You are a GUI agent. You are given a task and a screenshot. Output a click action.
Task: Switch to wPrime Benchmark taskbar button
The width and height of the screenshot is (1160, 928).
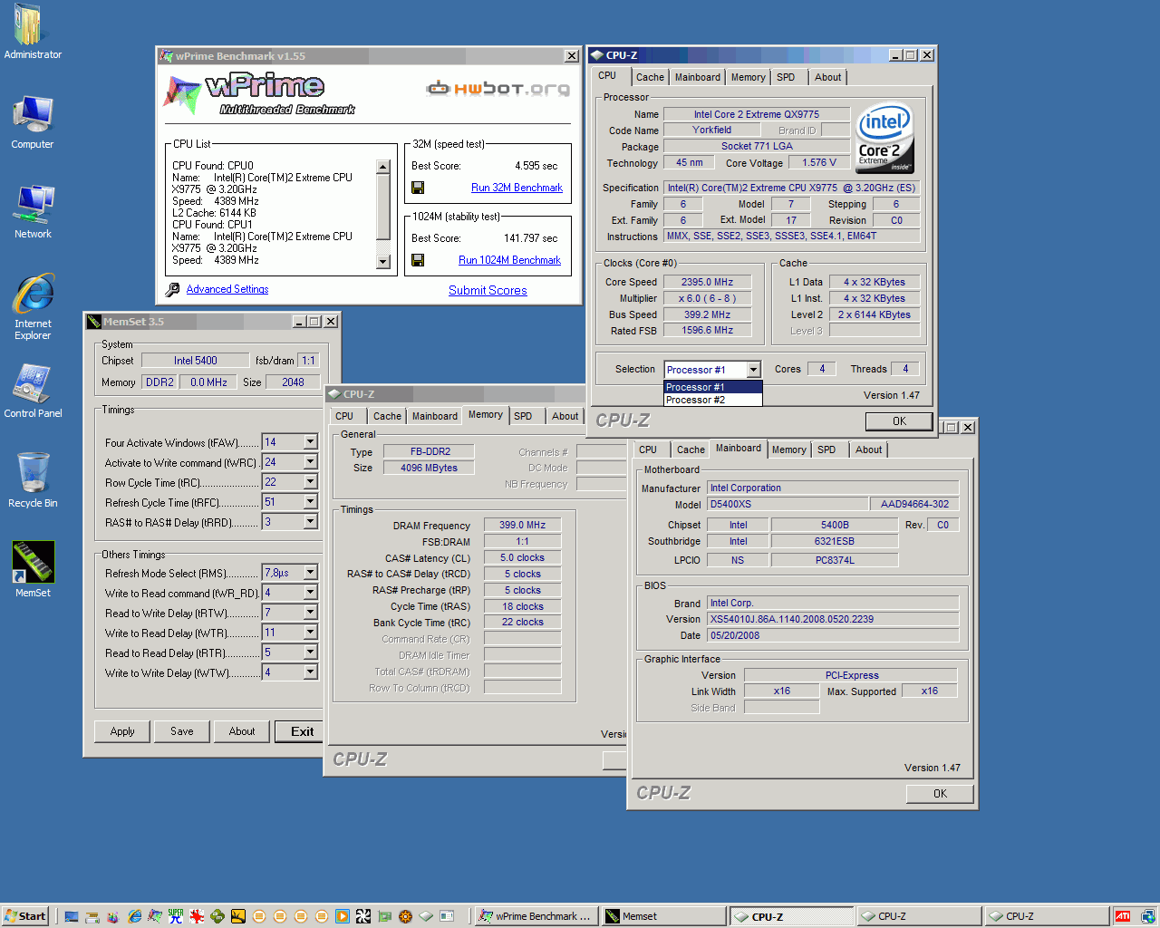point(536,916)
